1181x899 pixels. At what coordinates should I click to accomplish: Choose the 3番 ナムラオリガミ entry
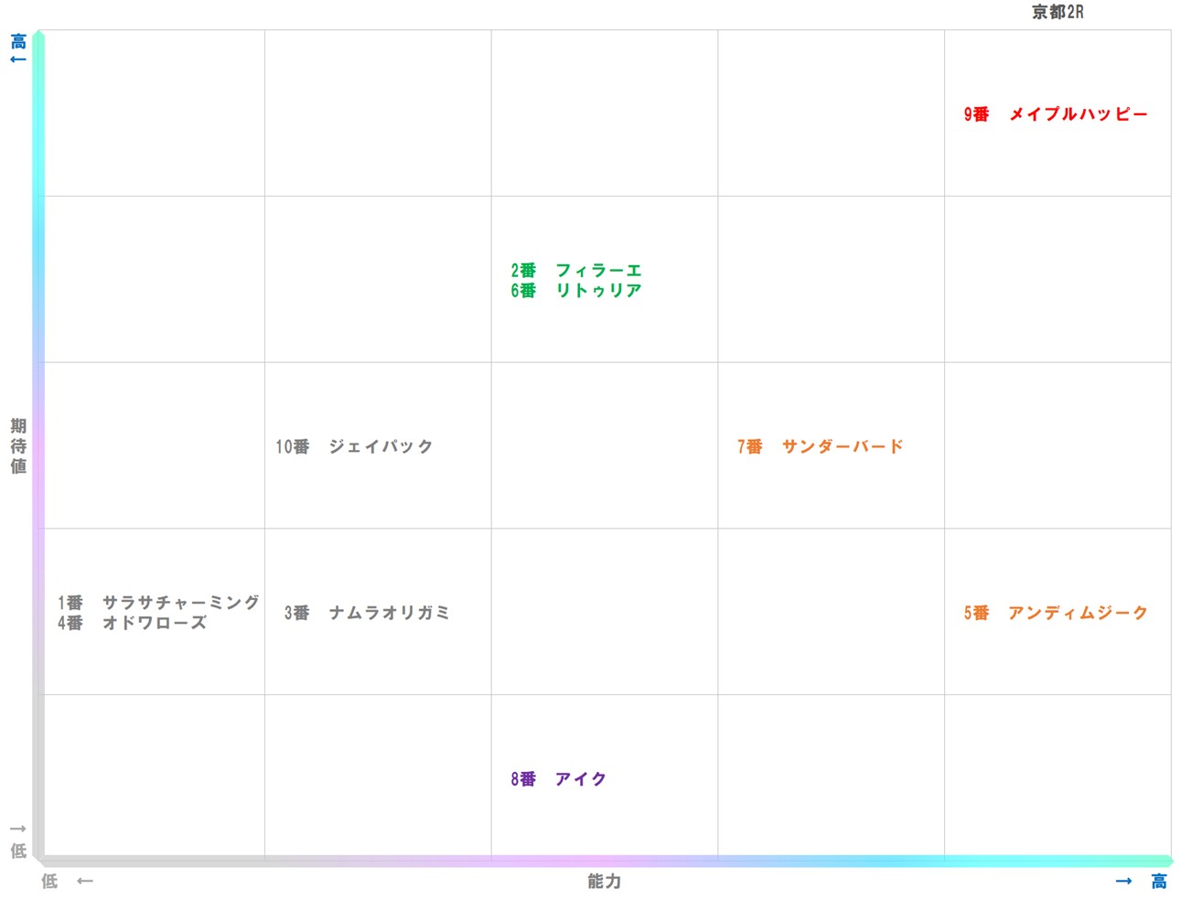(x=366, y=613)
